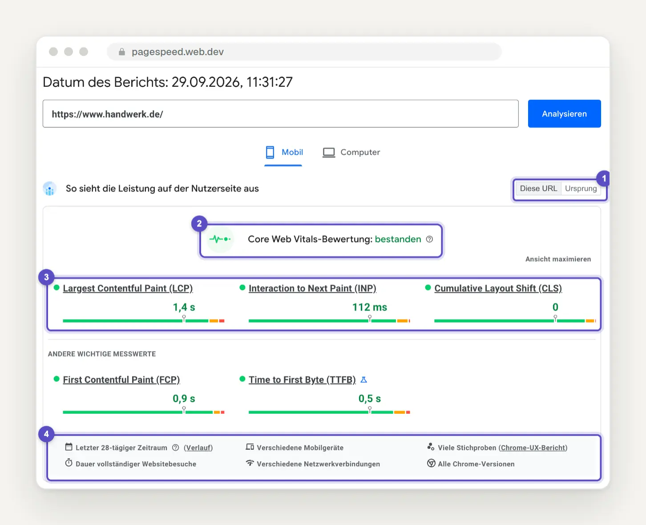Click the Datum des Berichts heading
The image size is (646, 525).
[168, 82]
